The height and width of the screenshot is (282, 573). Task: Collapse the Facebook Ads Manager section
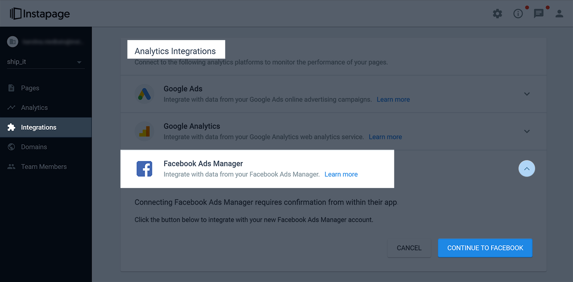[x=527, y=169]
